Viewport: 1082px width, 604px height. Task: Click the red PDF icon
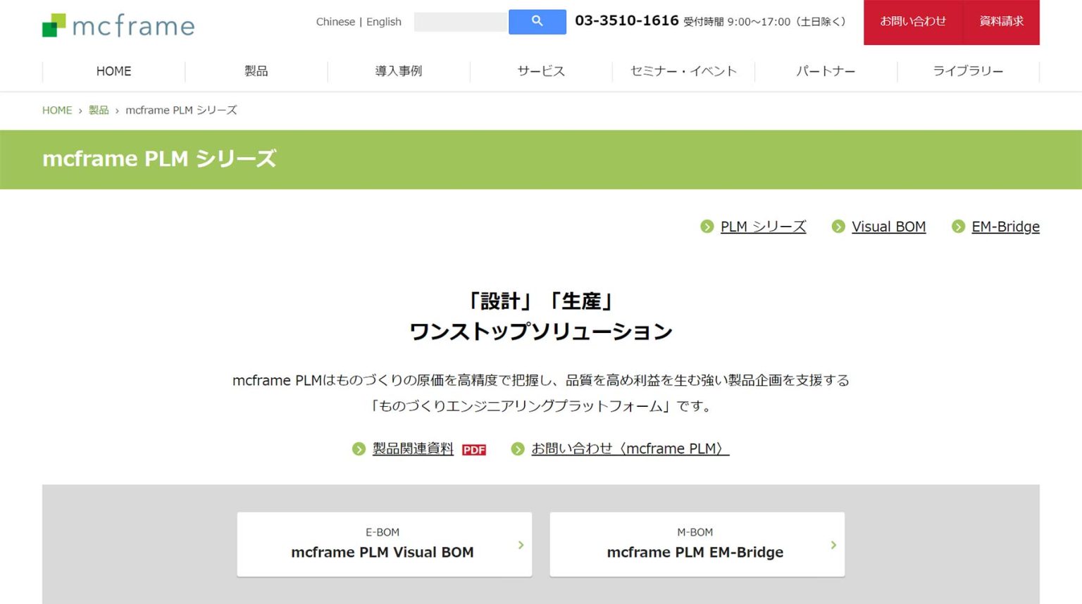click(474, 450)
